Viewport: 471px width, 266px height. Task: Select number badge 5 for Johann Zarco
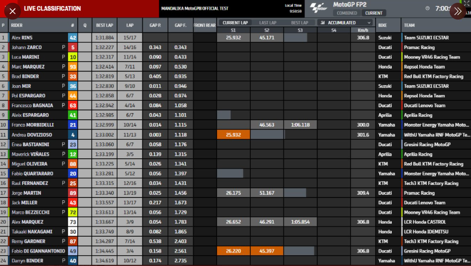(73, 47)
